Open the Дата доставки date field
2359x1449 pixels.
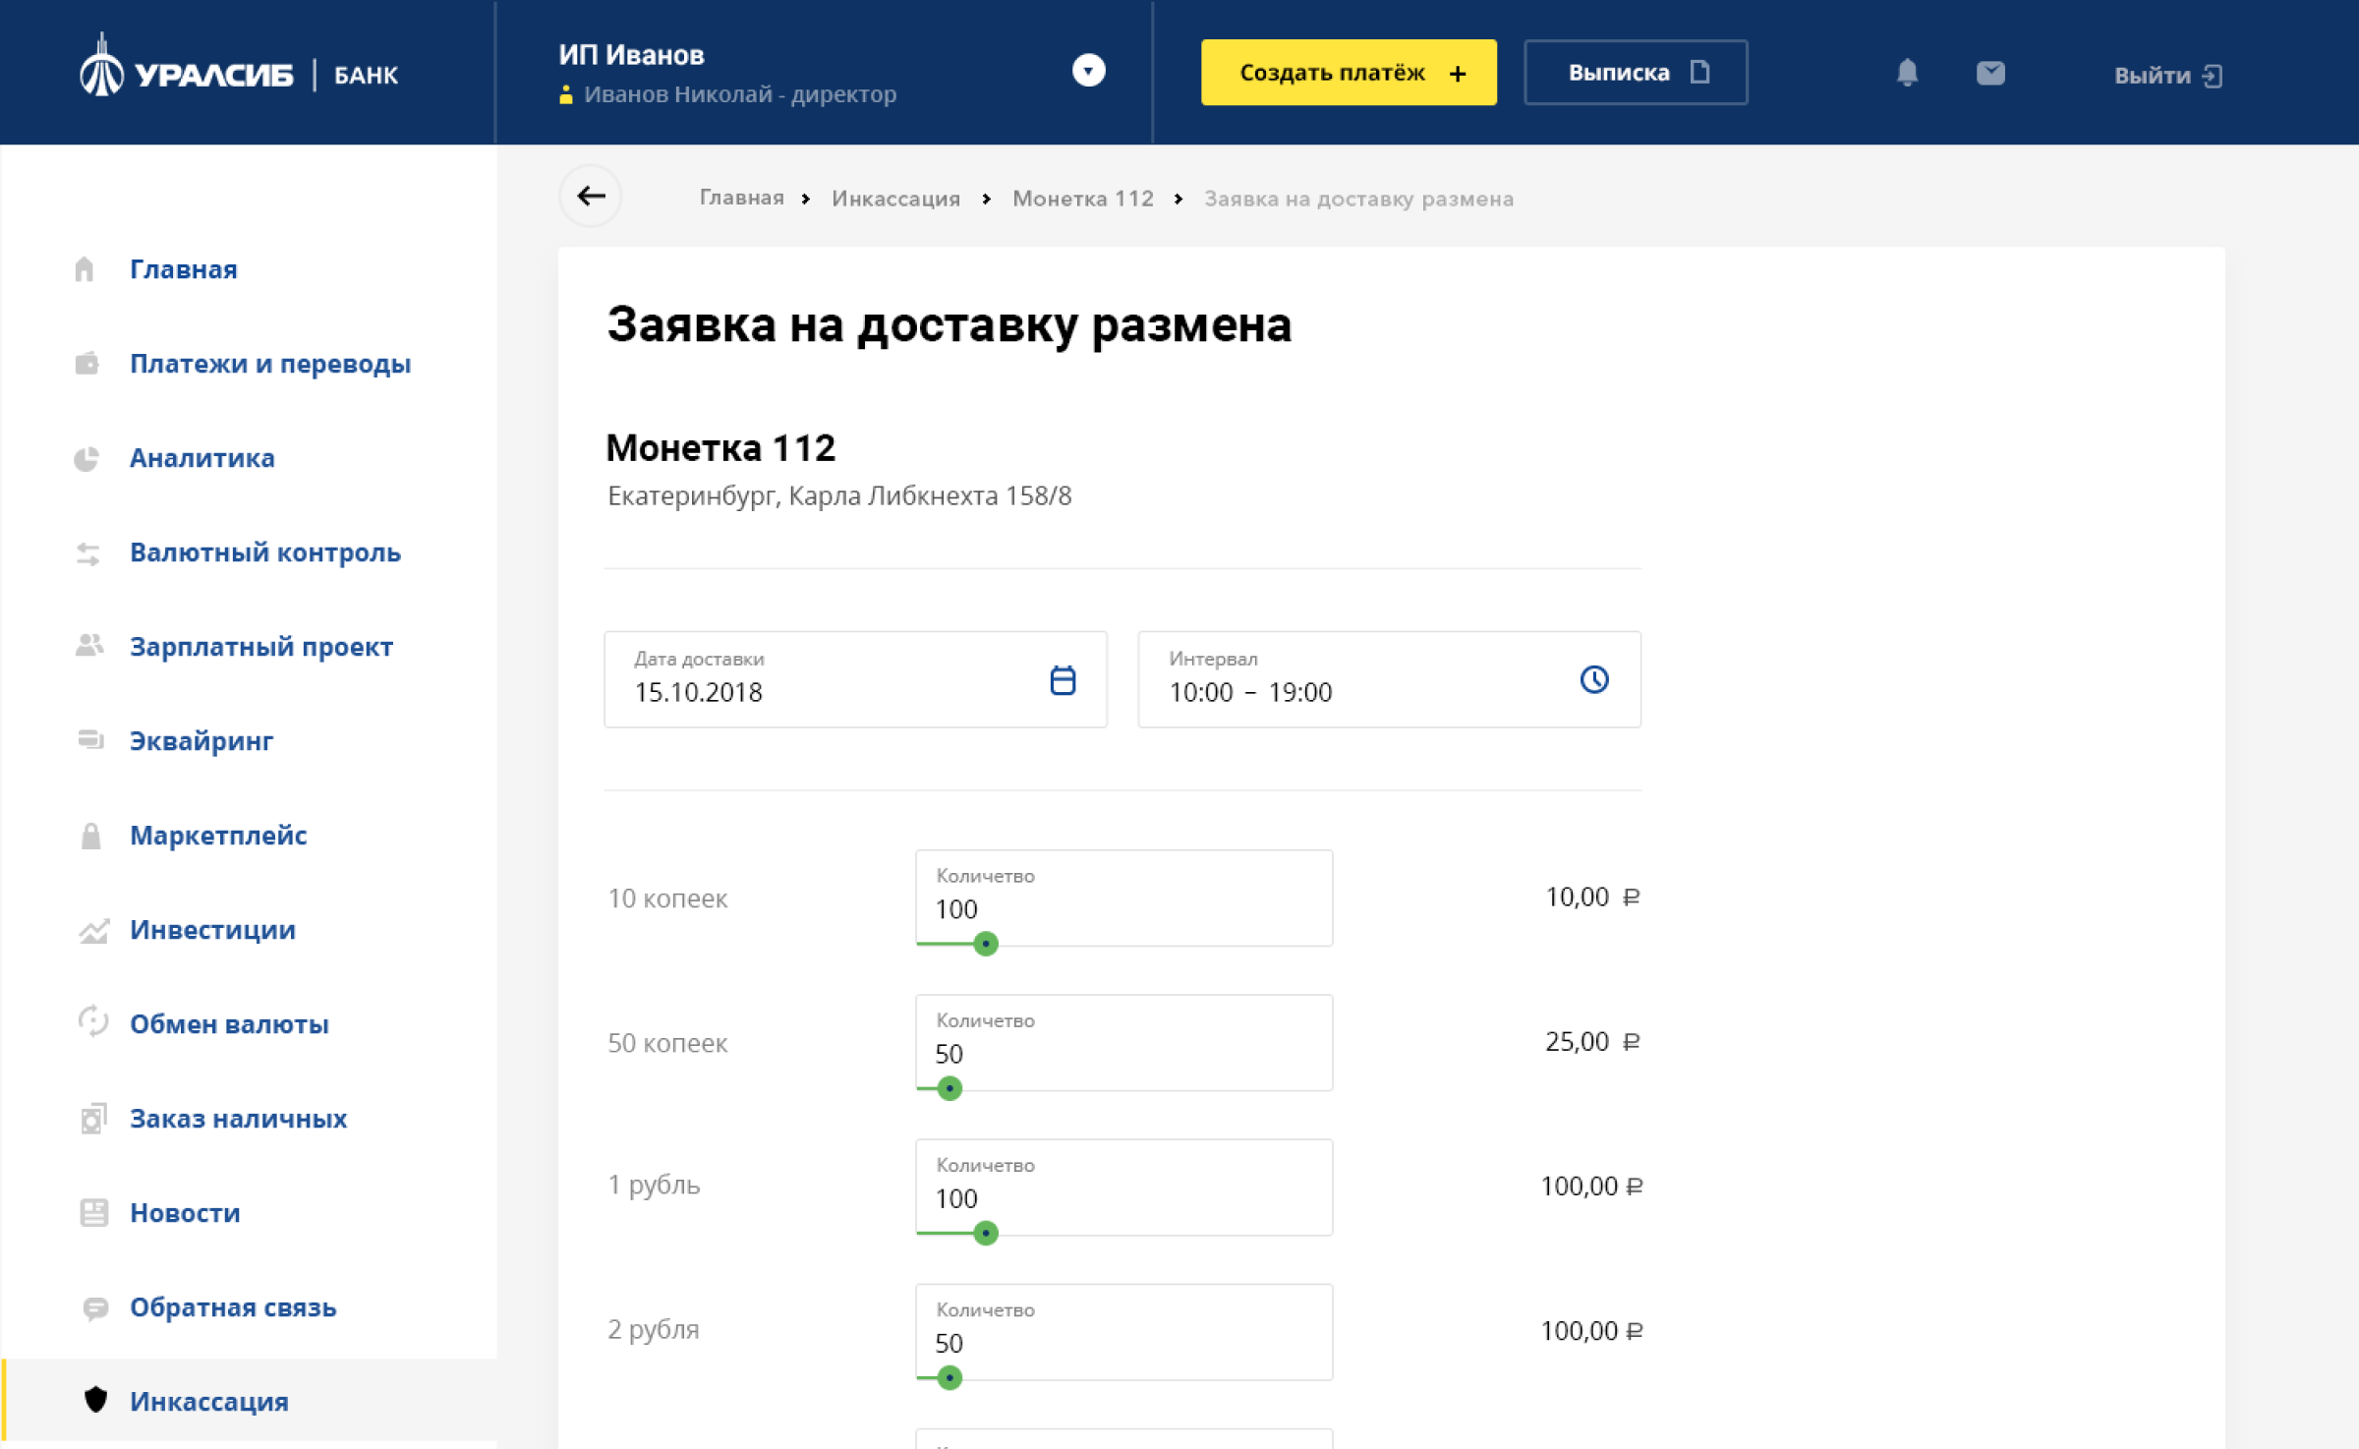pyautogui.click(x=855, y=679)
